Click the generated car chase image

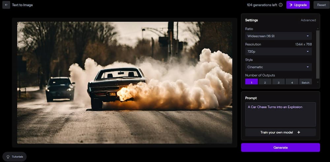tap(124, 83)
